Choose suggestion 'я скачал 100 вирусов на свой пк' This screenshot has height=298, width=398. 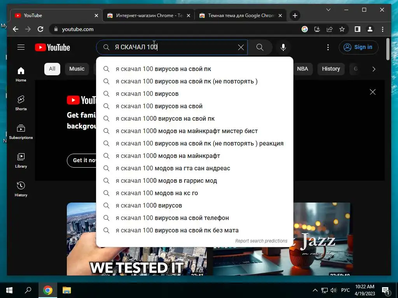195,69
